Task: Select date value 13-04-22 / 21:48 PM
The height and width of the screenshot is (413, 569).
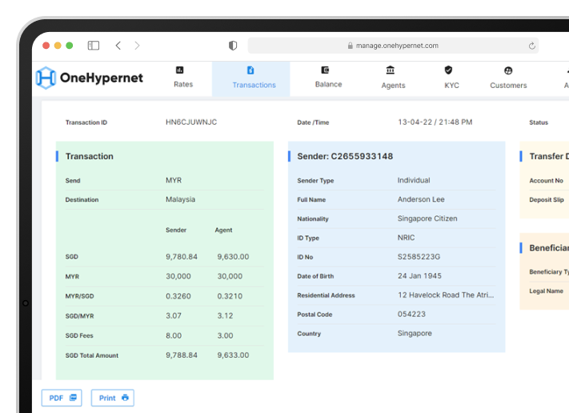Action: tap(435, 122)
